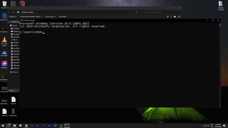Show hidden system tray icons
This screenshot has width=228, height=128.
click(203, 126)
